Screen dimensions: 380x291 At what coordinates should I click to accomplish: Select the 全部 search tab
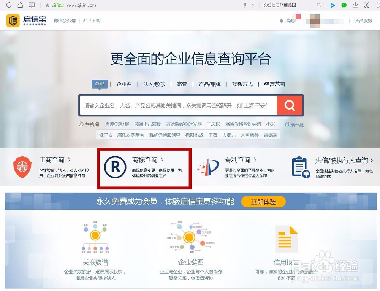[99, 84]
